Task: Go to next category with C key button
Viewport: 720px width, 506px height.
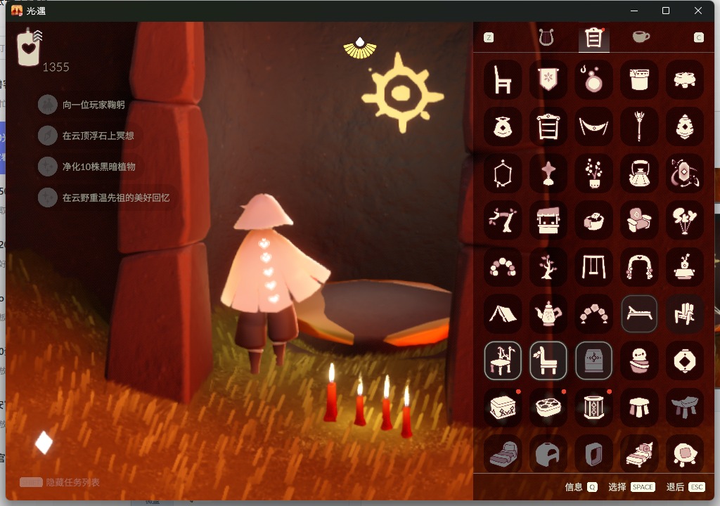Action: coord(698,38)
